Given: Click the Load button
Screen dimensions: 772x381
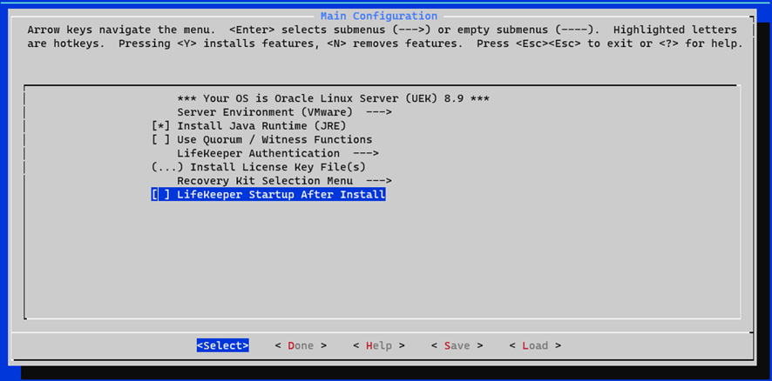Looking at the screenshot, I should coord(535,345).
